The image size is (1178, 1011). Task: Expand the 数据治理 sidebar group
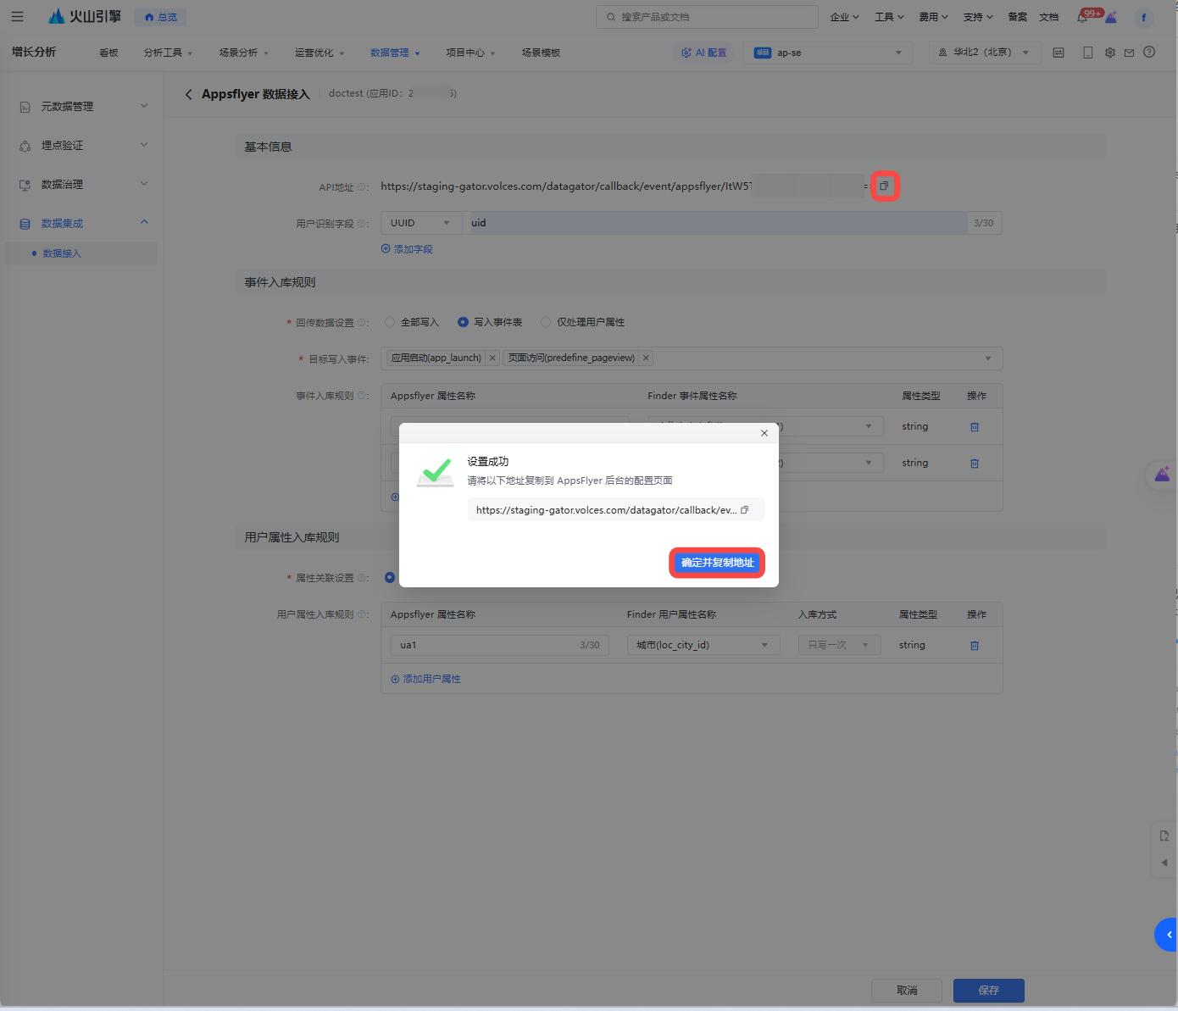pyautogui.click(x=84, y=184)
